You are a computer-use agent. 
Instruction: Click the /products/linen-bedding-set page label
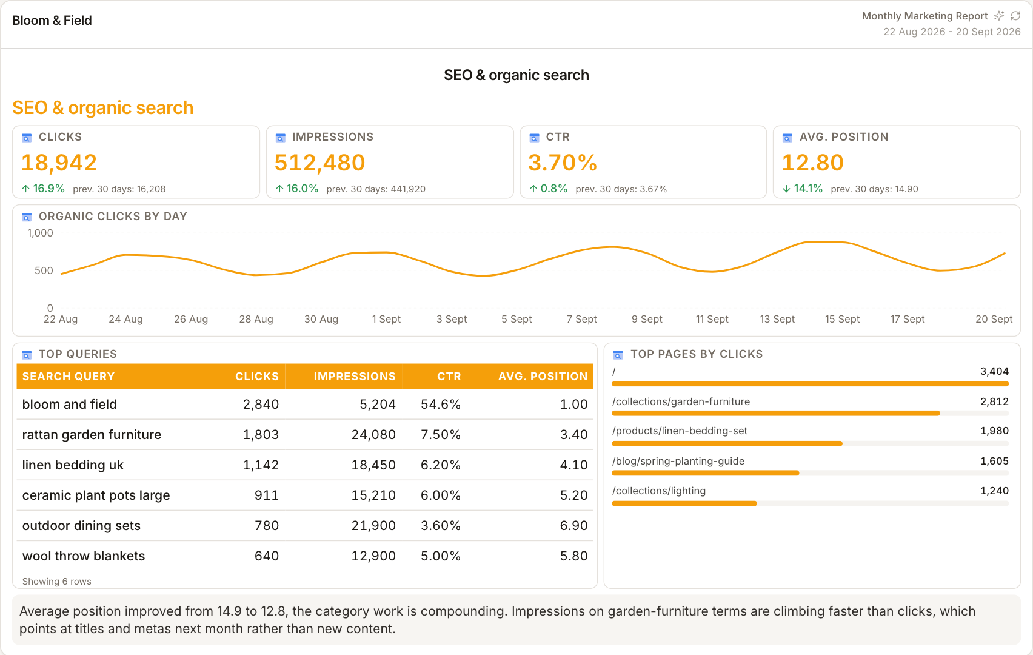680,431
